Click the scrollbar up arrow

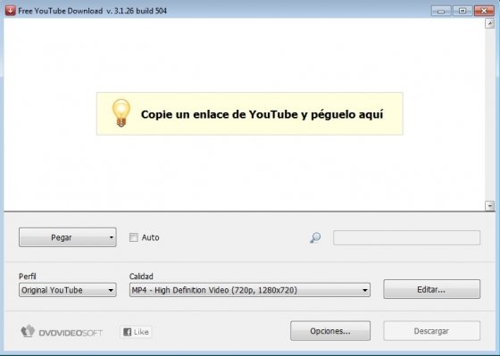(x=489, y=23)
